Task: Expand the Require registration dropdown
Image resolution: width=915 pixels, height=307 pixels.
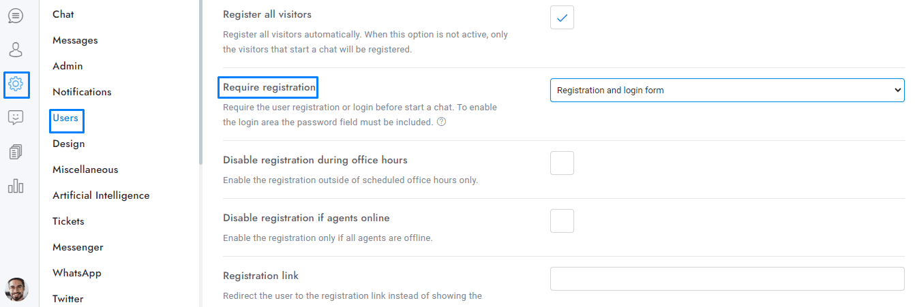Action: 727,90
